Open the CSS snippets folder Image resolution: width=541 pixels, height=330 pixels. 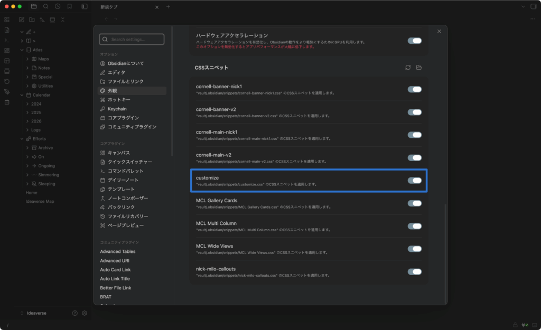pyautogui.click(x=419, y=68)
